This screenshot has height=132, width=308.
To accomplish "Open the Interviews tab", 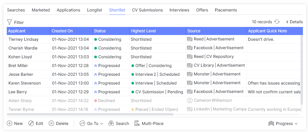I will click(179, 10).
